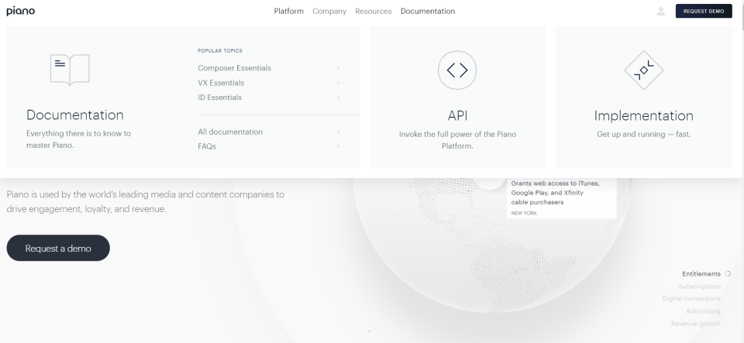Click the Piano logo
The height and width of the screenshot is (343, 744).
(20, 11)
